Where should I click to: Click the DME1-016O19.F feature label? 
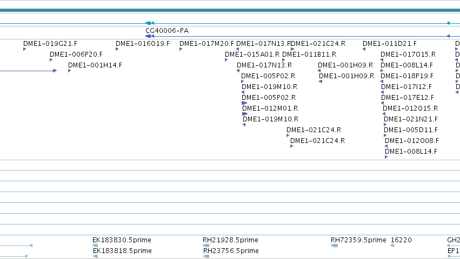point(143,43)
